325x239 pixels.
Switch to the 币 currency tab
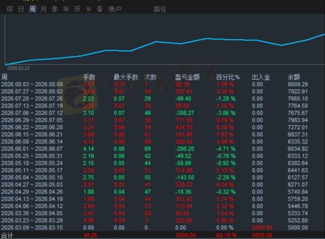[77, 9]
